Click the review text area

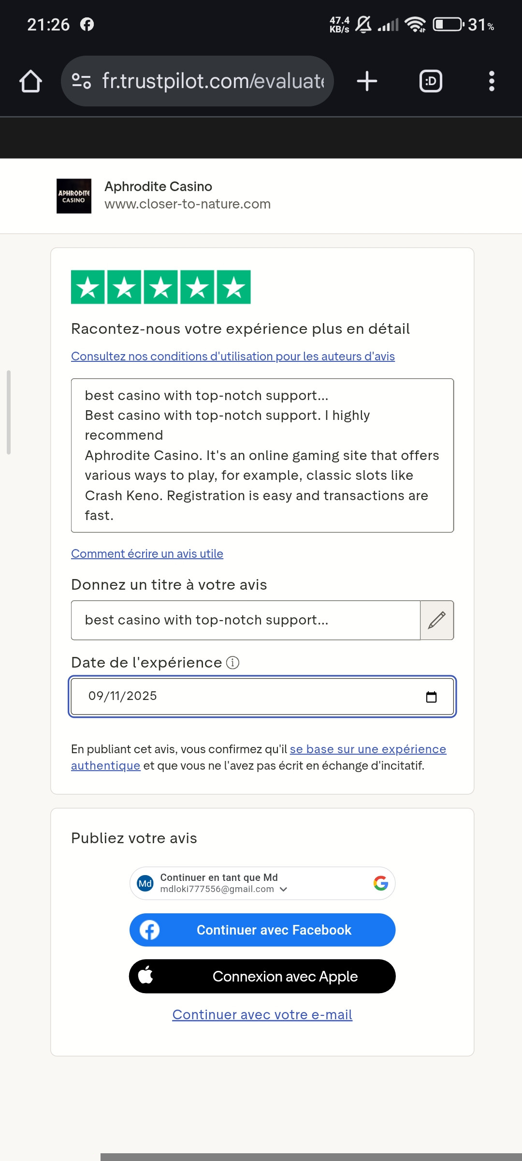pyautogui.click(x=262, y=455)
